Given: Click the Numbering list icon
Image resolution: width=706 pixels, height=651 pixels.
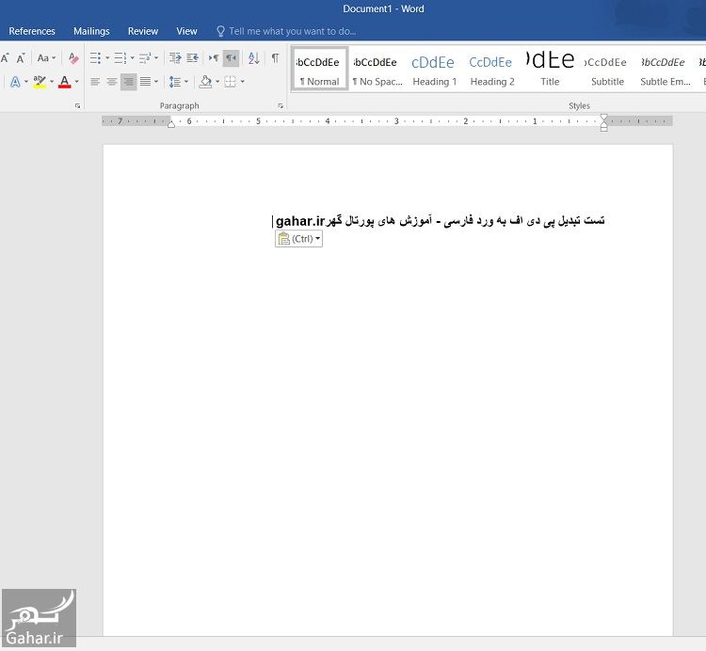Looking at the screenshot, I should click(120, 58).
